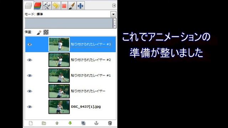Viewport: 228px width, 128px height.
Task: Increase opacity with the up stepper arrow
Action: pos(115,21)
